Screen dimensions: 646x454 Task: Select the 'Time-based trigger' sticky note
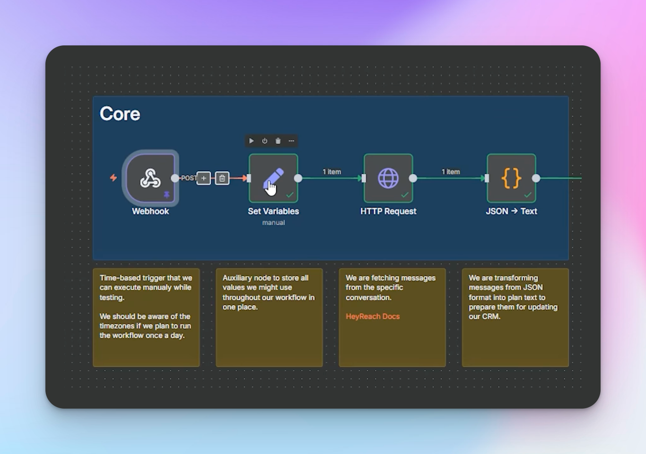click(146, 317)
